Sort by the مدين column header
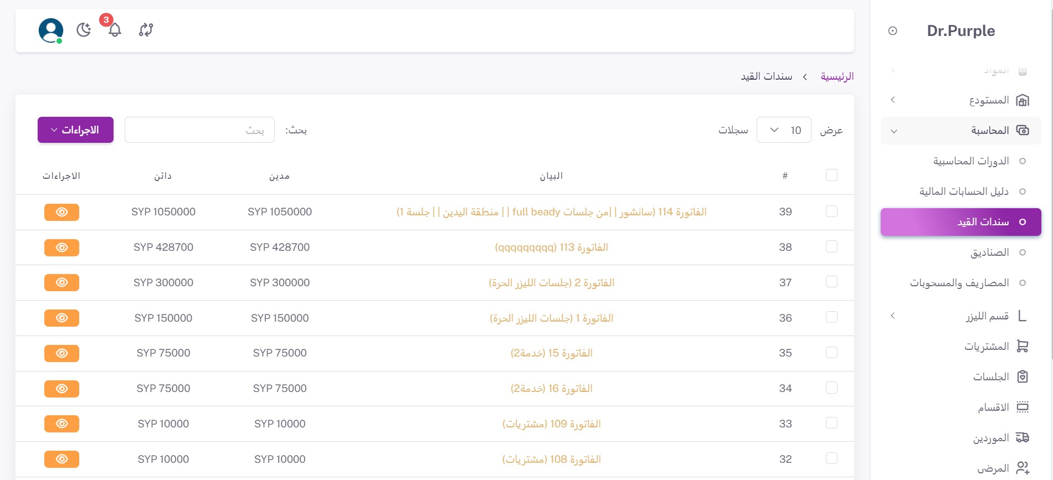Viewport: 1053px width, 480px height. (279, 176)
